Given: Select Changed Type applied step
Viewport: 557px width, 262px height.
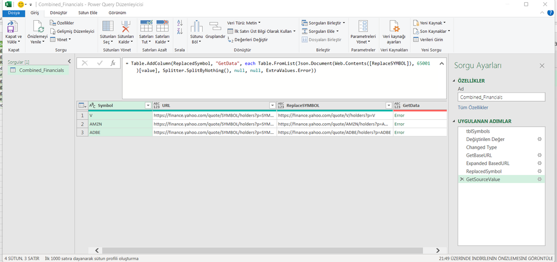Looking at the screenshot, I should (502, 147).
